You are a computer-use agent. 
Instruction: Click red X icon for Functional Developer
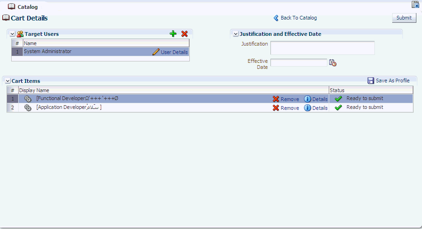[x=276, y=99]
